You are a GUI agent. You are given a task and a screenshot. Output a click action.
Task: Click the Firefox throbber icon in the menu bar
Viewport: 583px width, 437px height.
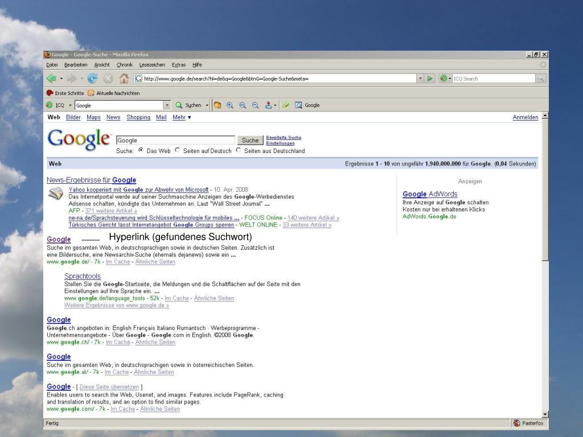tap(543, 65)
